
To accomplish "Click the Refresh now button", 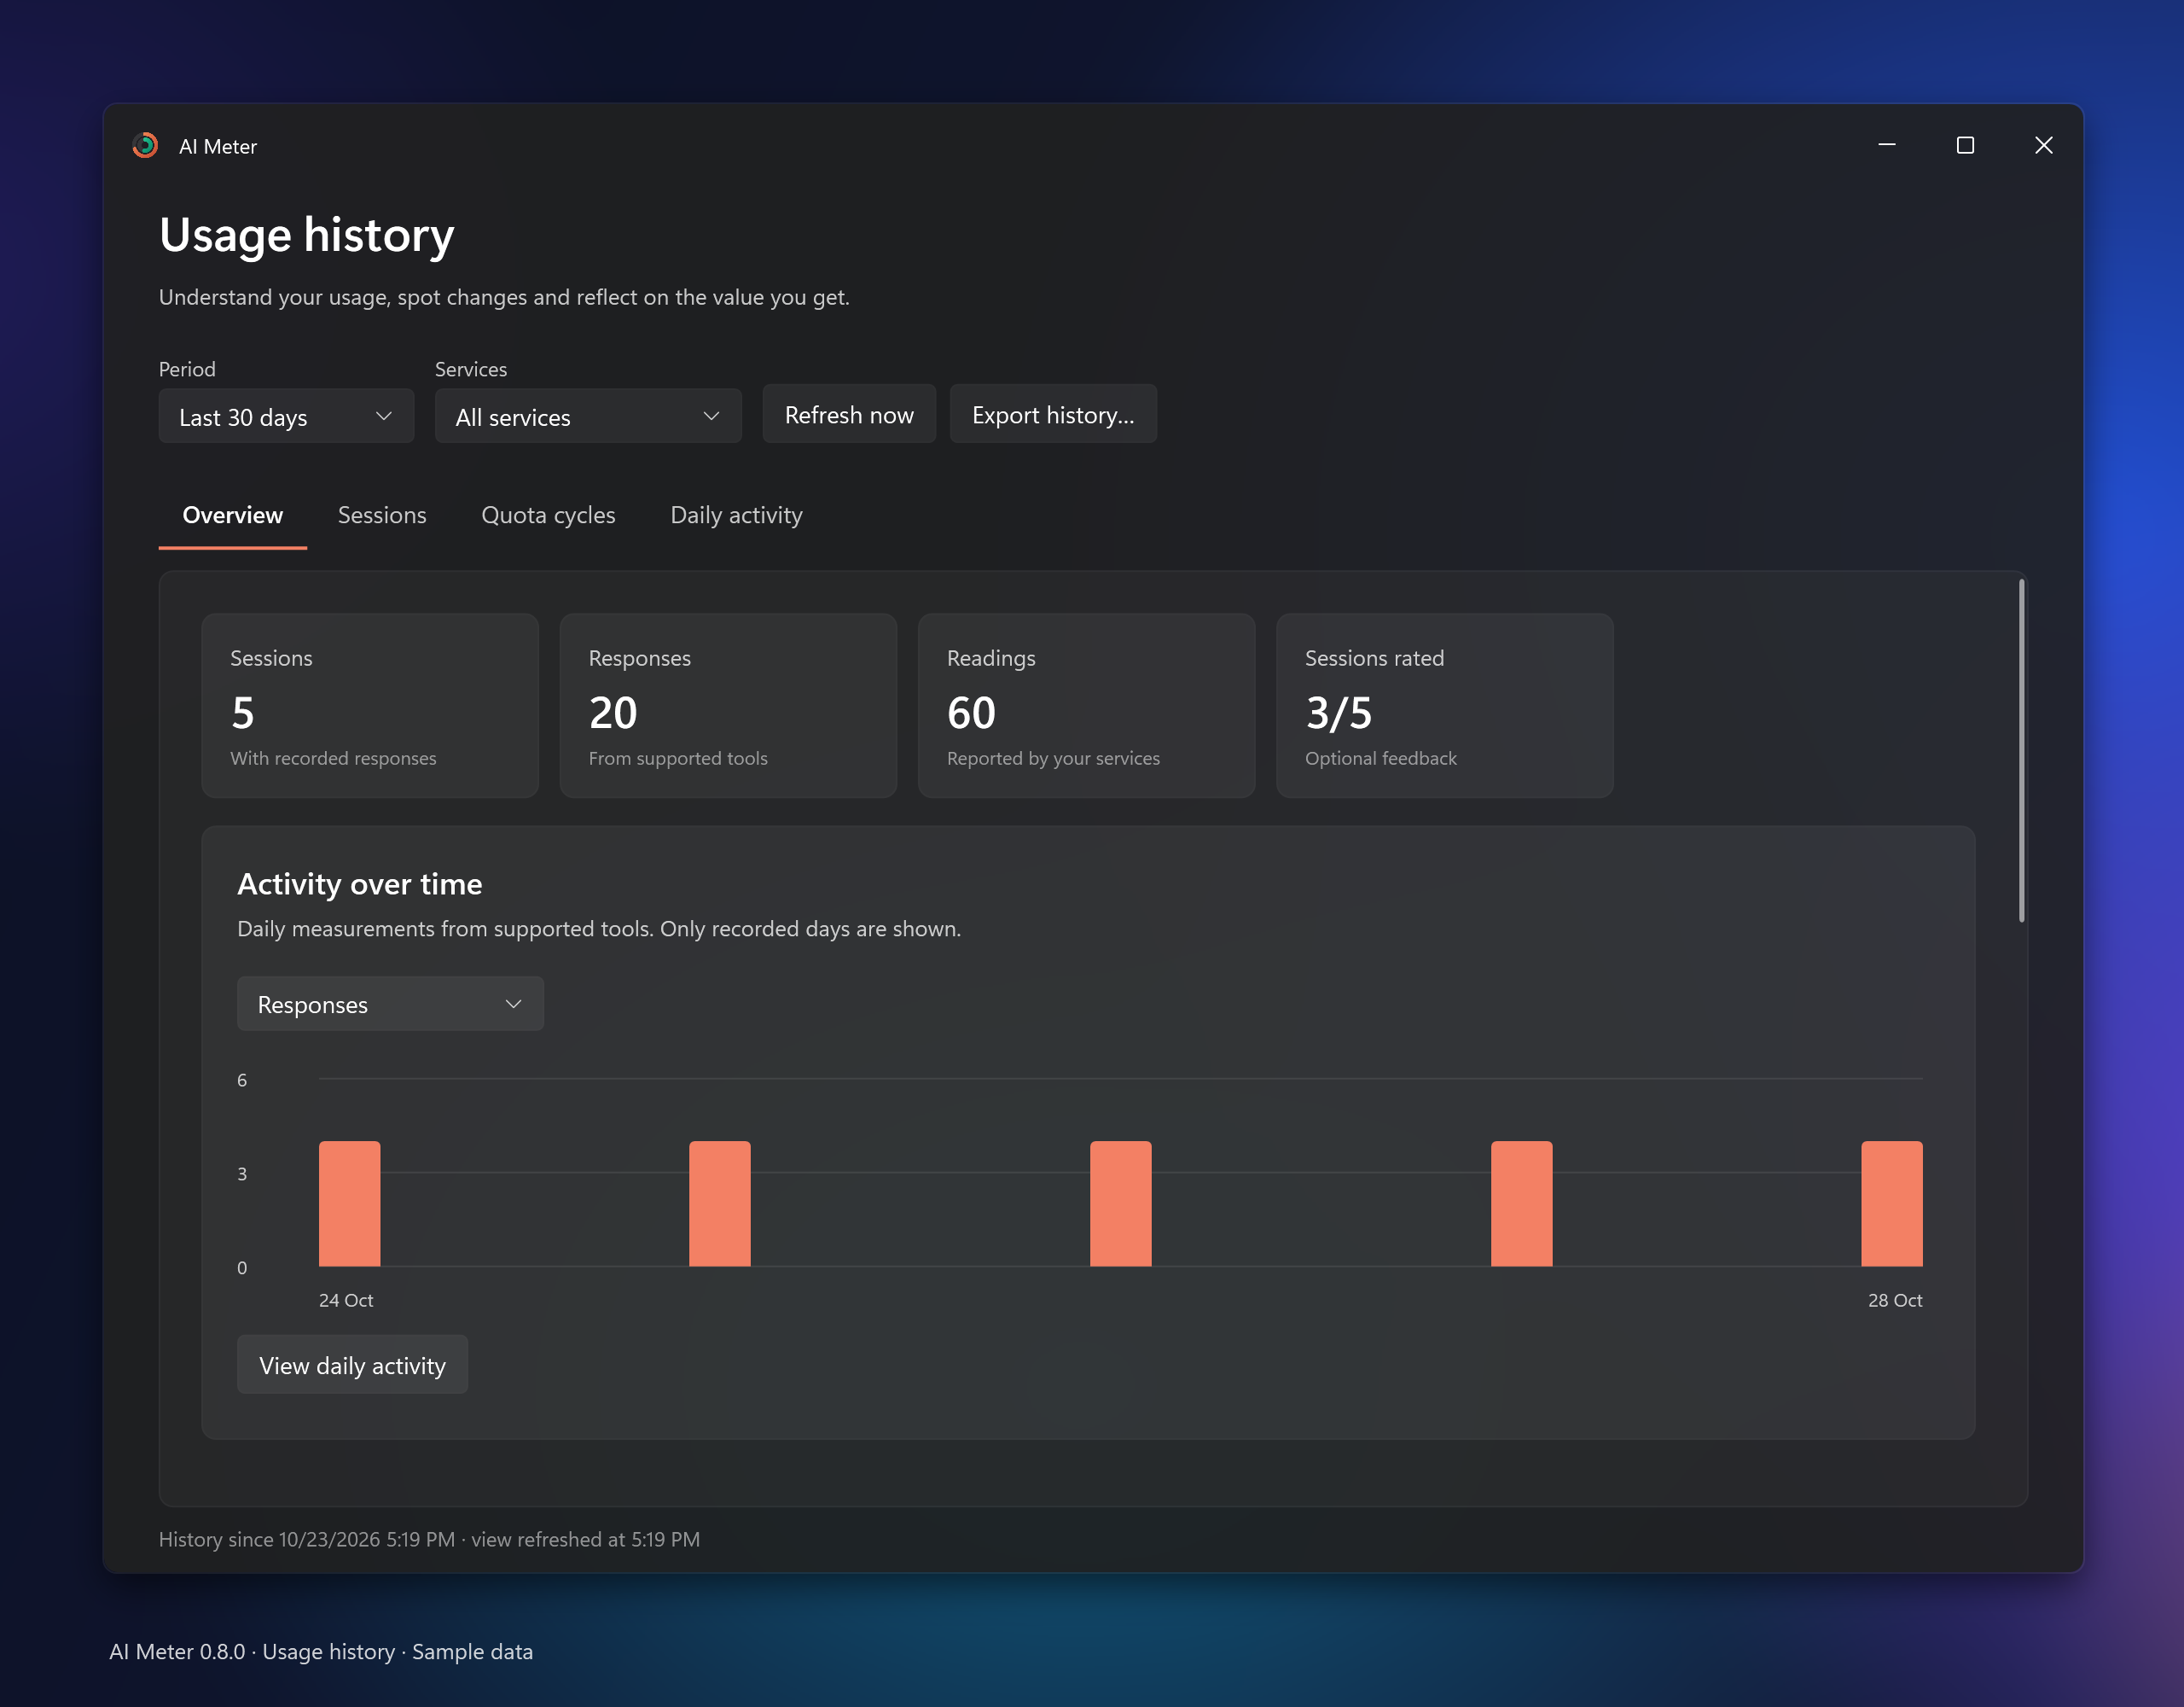I will [849, 414].
